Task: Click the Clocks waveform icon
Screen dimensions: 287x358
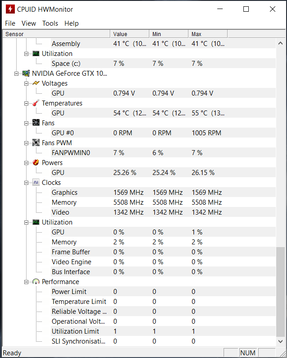Action: coord(36,183)
